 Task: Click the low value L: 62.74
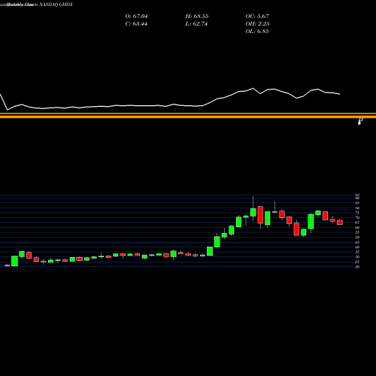196,24
